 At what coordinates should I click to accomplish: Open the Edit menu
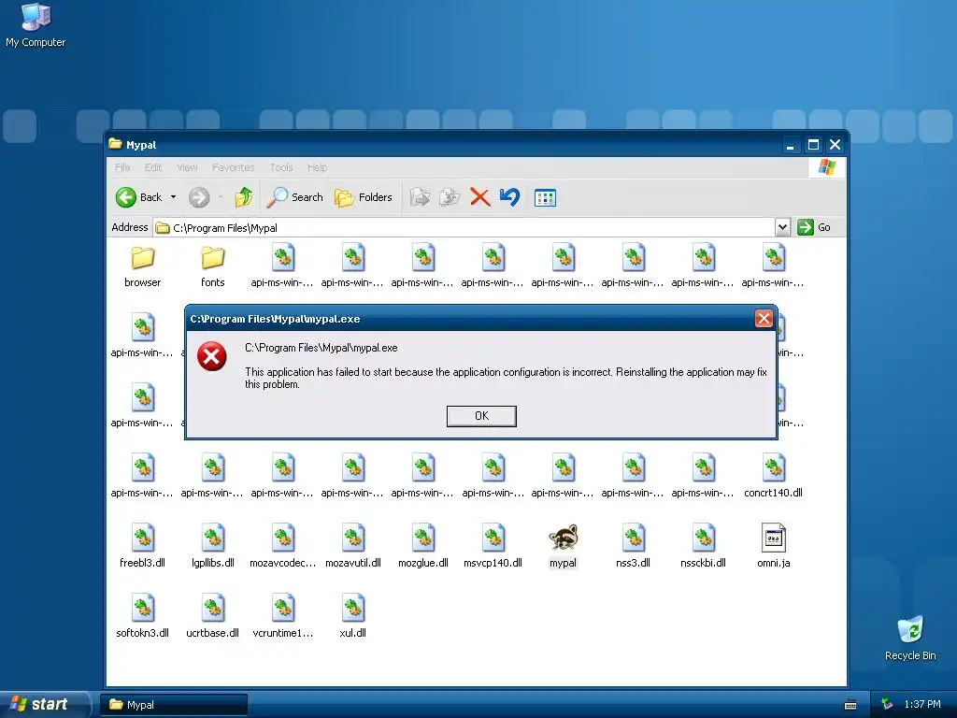click(x=153, y=167)
